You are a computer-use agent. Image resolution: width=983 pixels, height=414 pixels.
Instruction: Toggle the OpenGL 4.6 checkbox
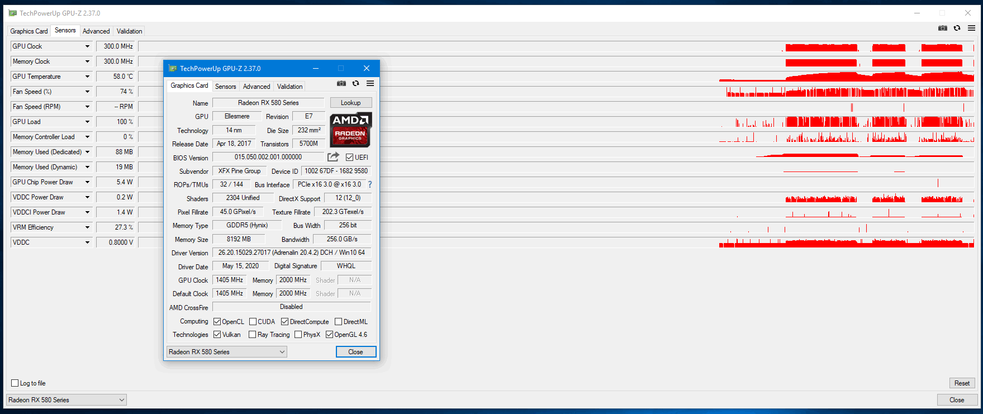(x=330, y=335)
